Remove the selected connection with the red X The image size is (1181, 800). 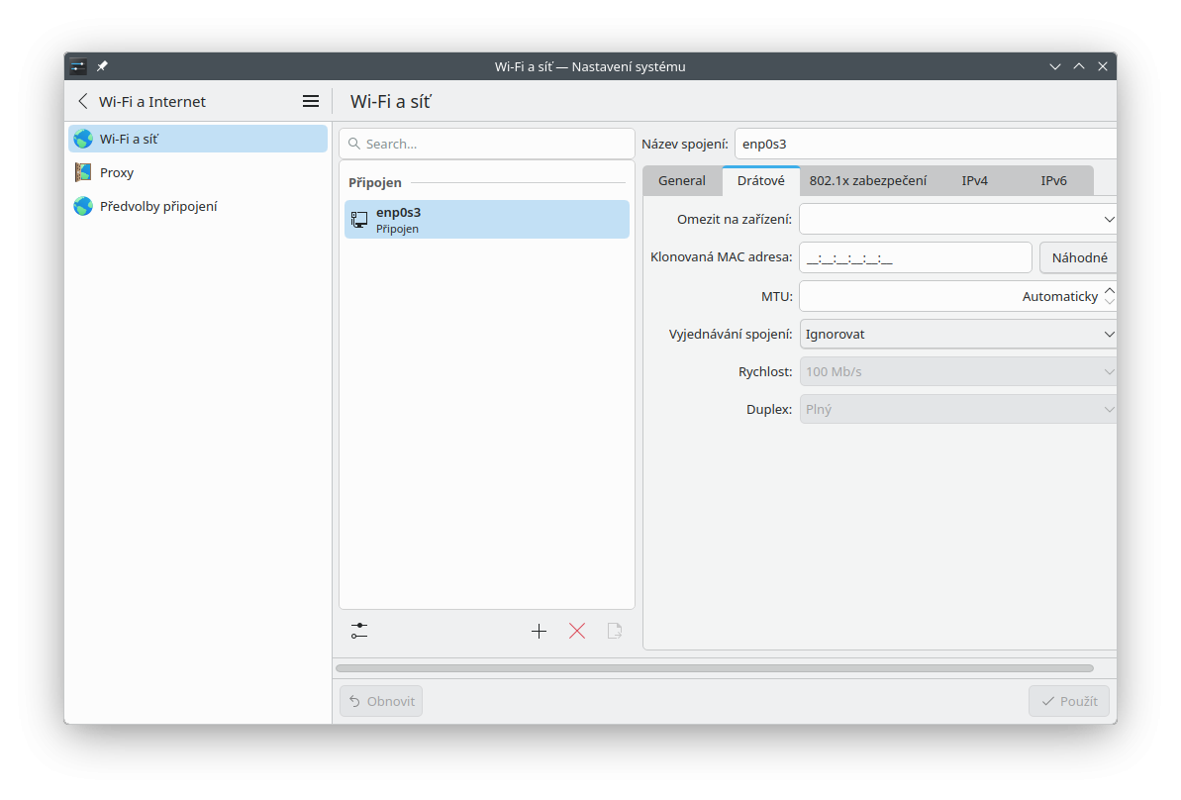tap(577, 631)
